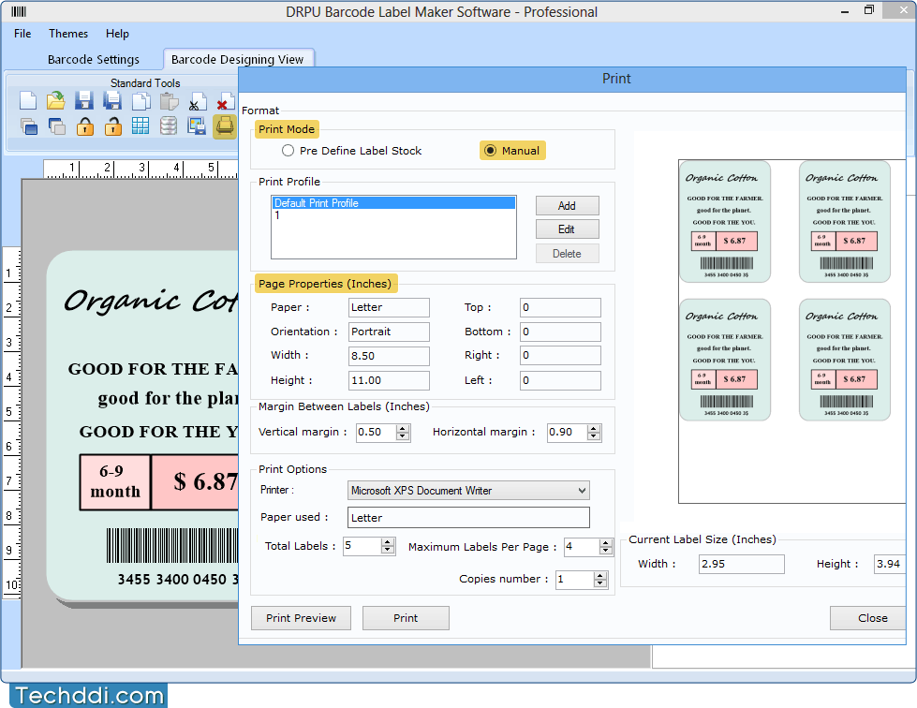
Task: Select Default Print Profile in list
Action: (x=393, y=203)
